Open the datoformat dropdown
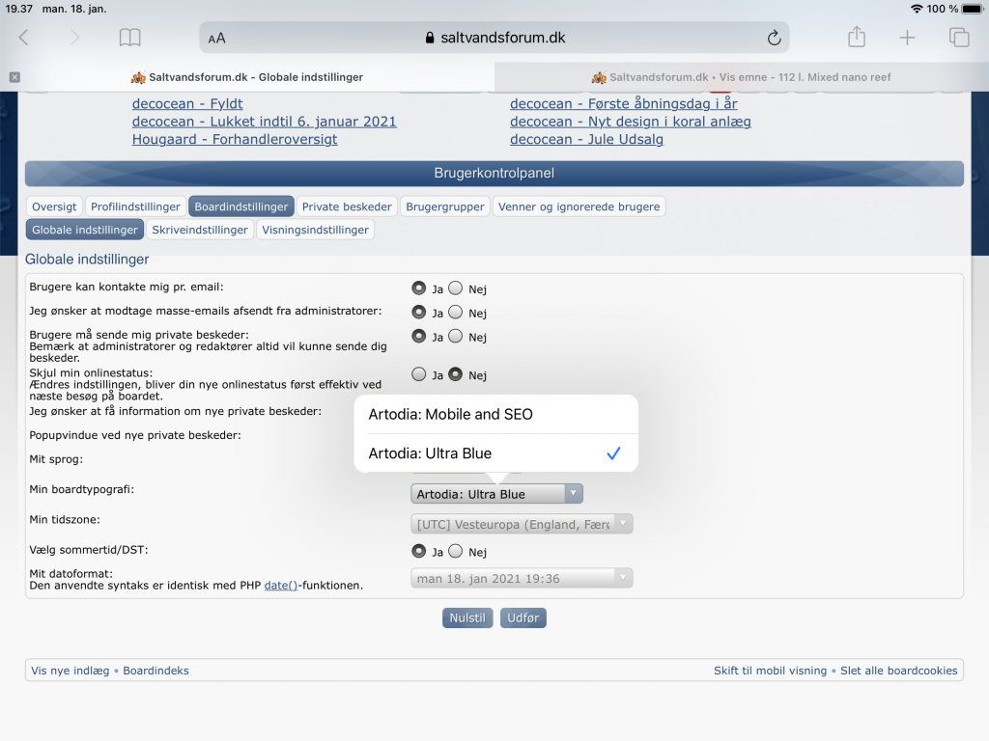The height and width of the screenshot is (741, 989). [522, 579]
